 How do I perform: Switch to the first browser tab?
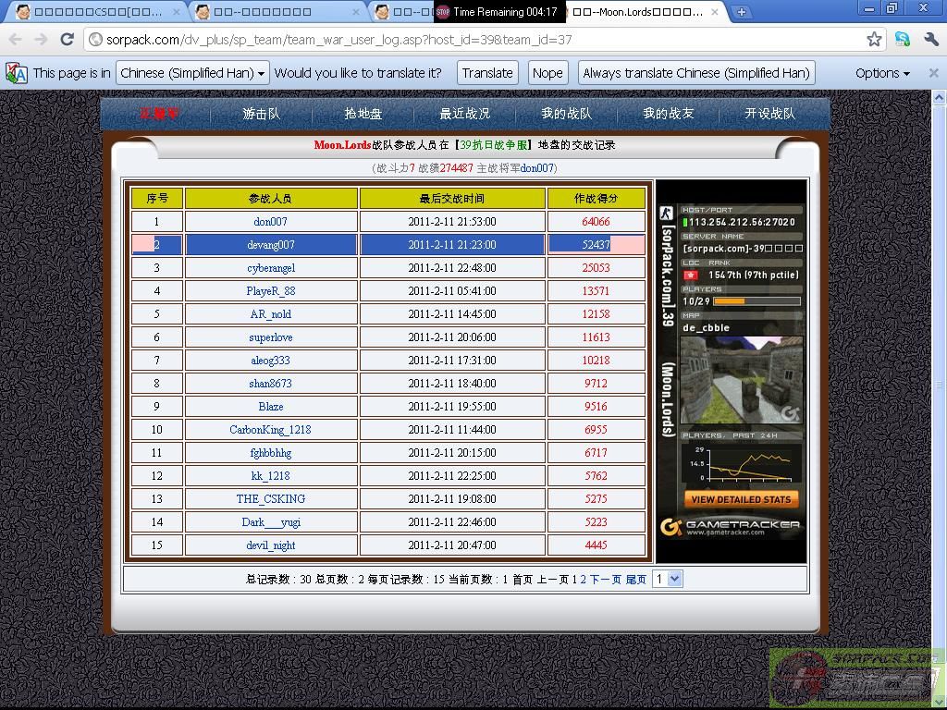click(x=92, y=12)
